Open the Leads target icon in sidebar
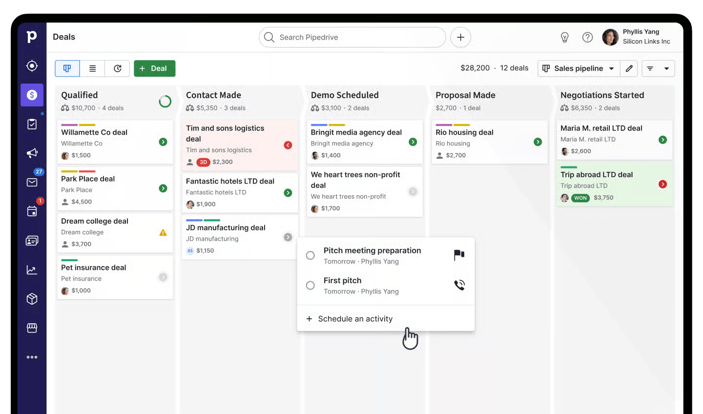Viewport: 703px width, 414px height. click(x=32, y=66)
